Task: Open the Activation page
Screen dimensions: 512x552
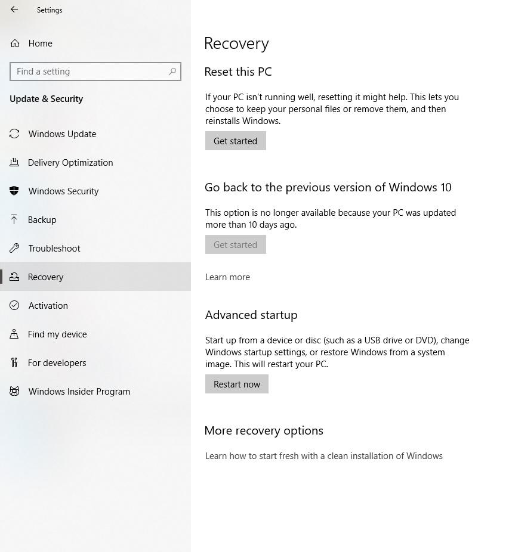Action: (x=48, y=306)
